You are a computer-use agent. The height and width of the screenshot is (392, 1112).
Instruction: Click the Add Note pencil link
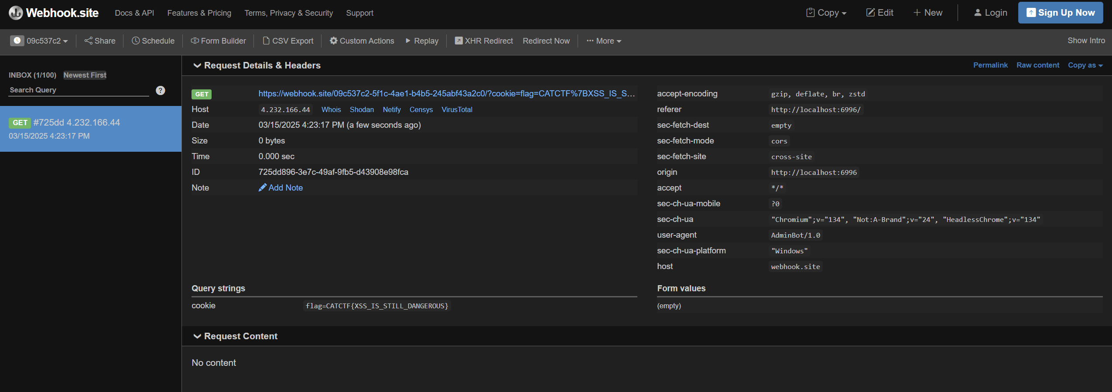pyautogui.click(x=281, y=187)
